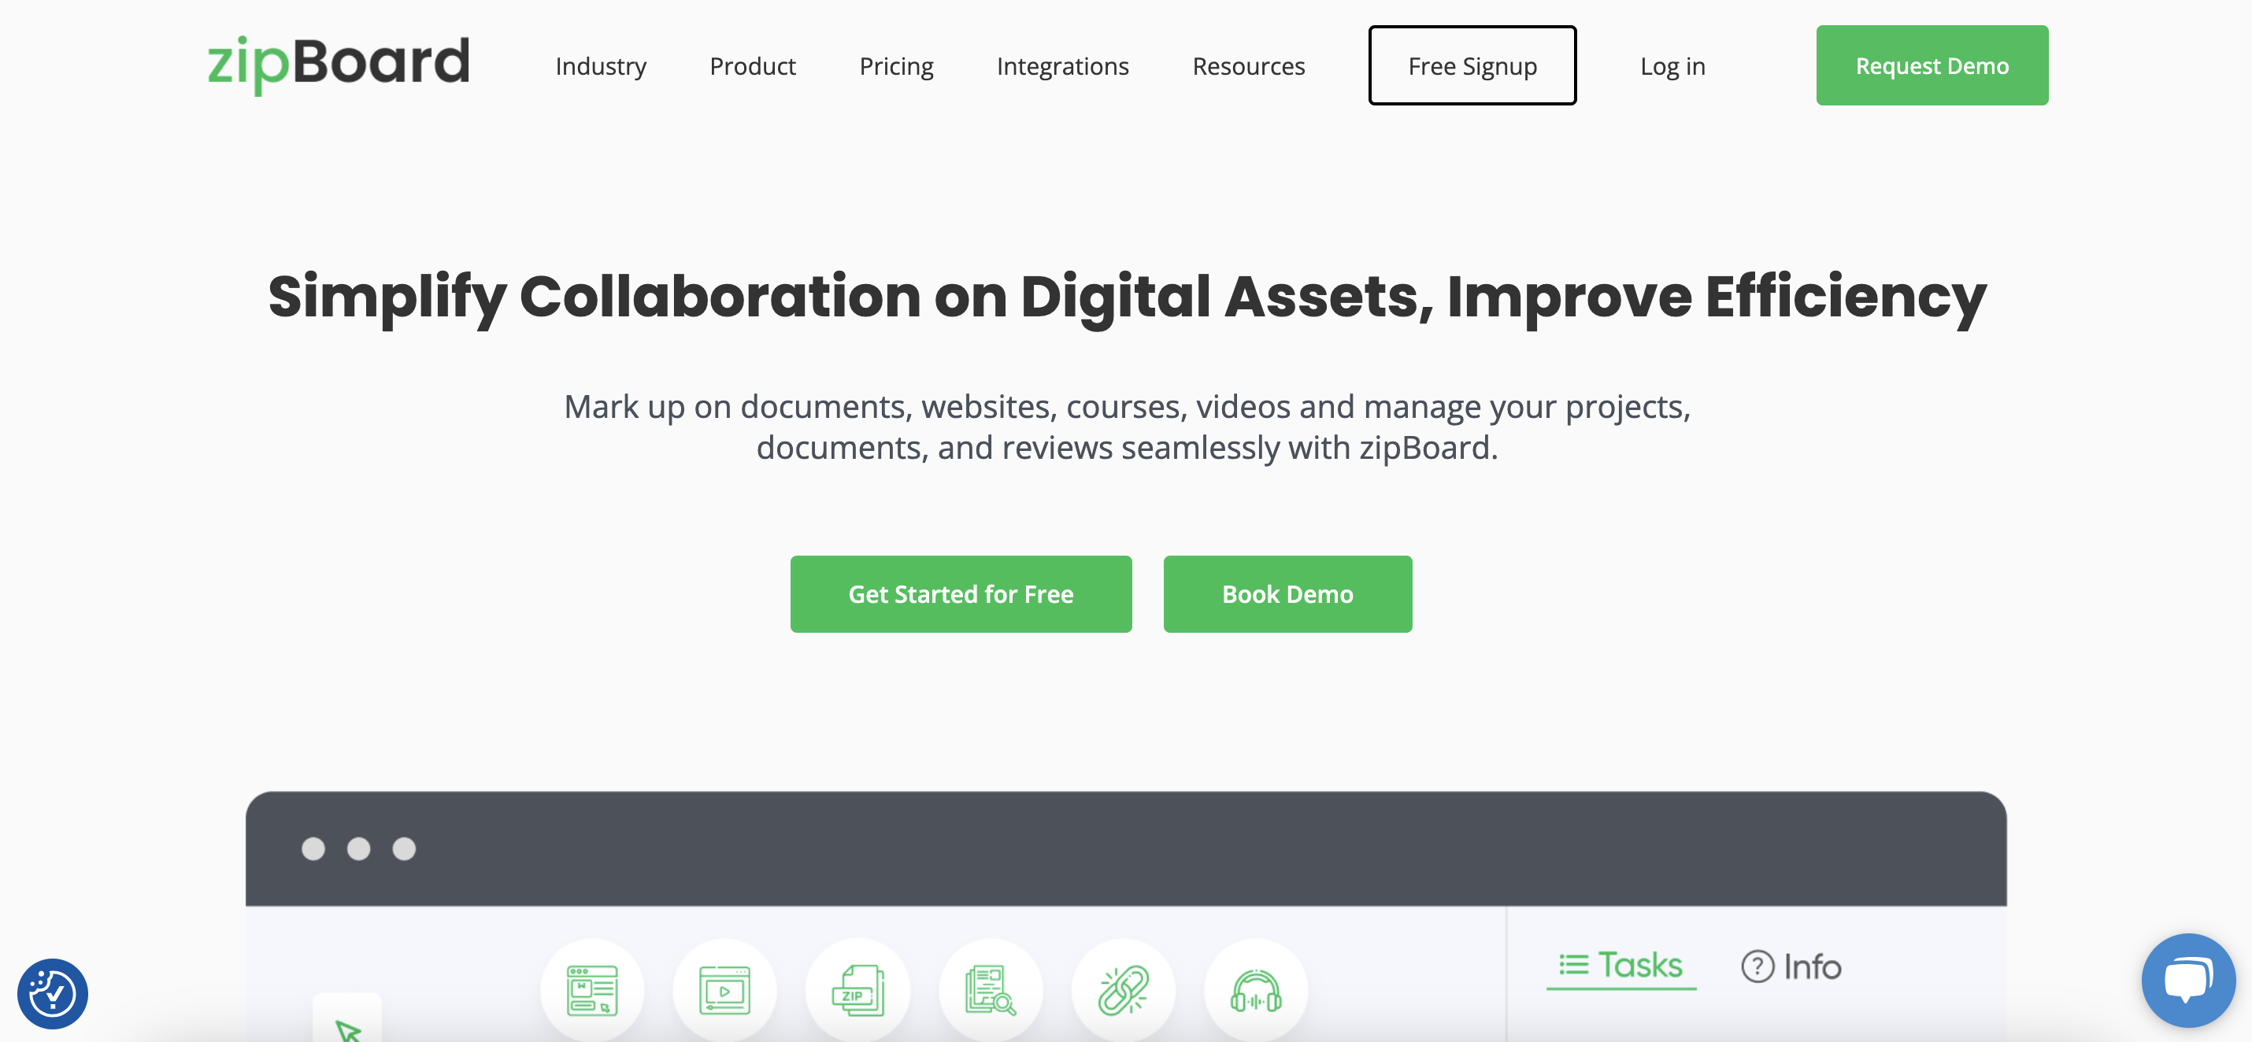Screen dimensions: 2252x1042
Task: Click the Book Demo button
Action: tap(1287, 594)
